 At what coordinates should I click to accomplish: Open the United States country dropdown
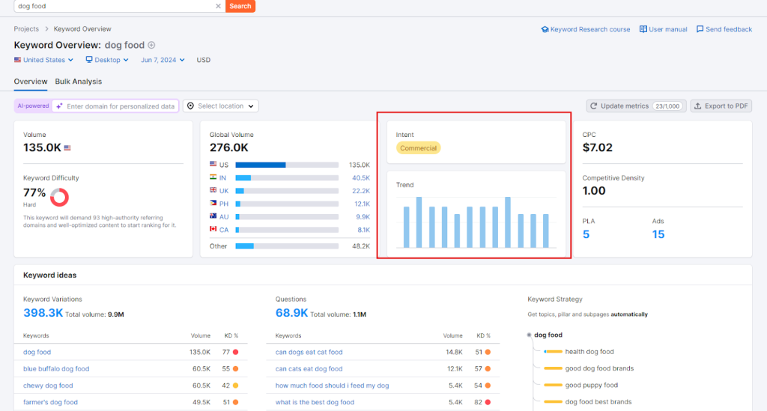tap(44, 60)
